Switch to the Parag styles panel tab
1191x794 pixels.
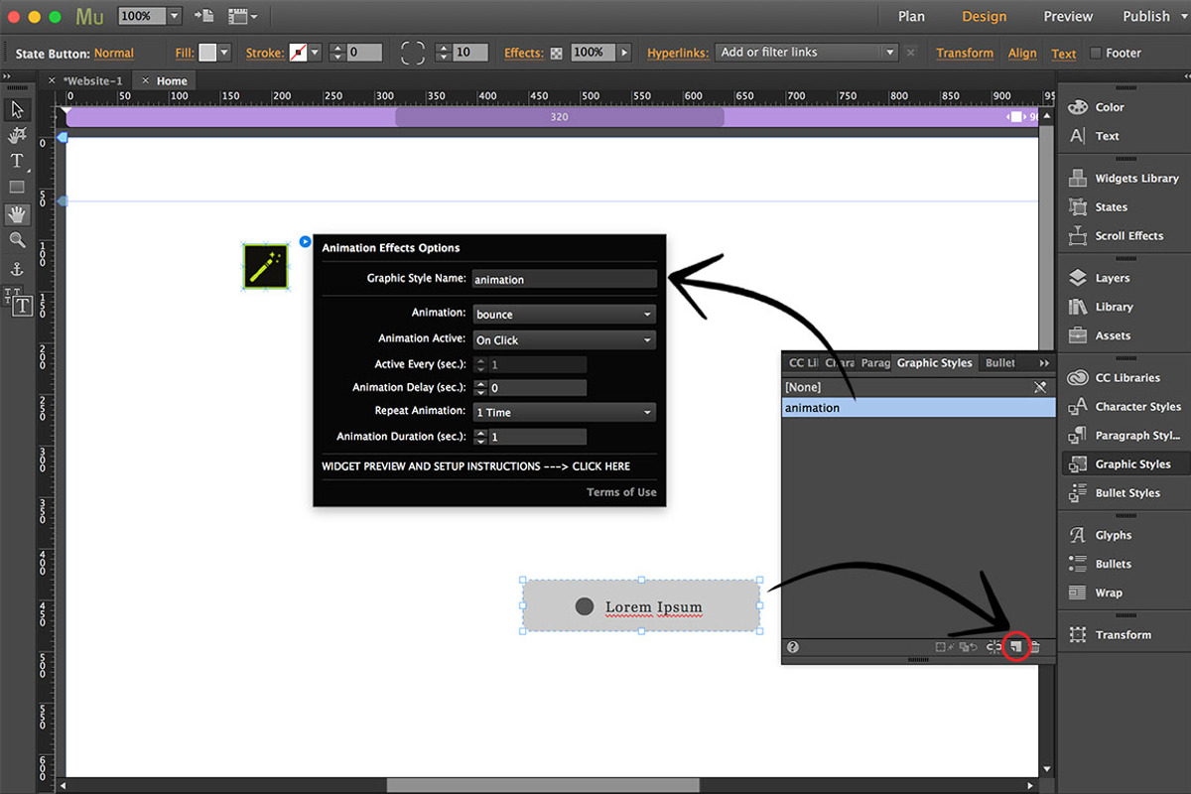click(x=874, y=363)
